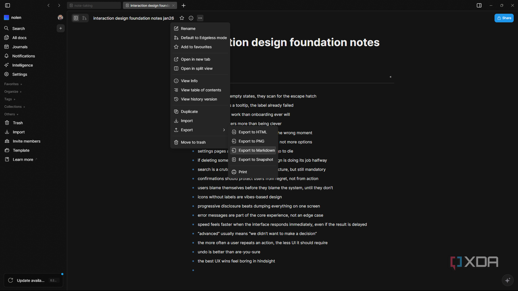
Task: Toggle the three-dot more options button
Action: pyautogui.click(x=200, y=18)
